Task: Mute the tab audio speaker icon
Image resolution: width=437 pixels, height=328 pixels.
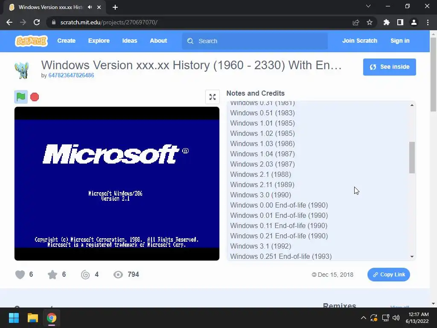Action: point(90,7)
